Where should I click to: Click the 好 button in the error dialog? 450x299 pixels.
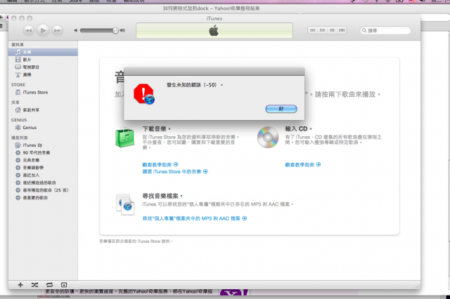coord(281,109)
